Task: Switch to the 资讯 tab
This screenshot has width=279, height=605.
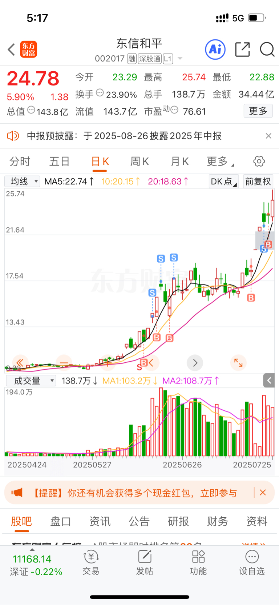Action: pyautogui.click(x=100, y=521)
